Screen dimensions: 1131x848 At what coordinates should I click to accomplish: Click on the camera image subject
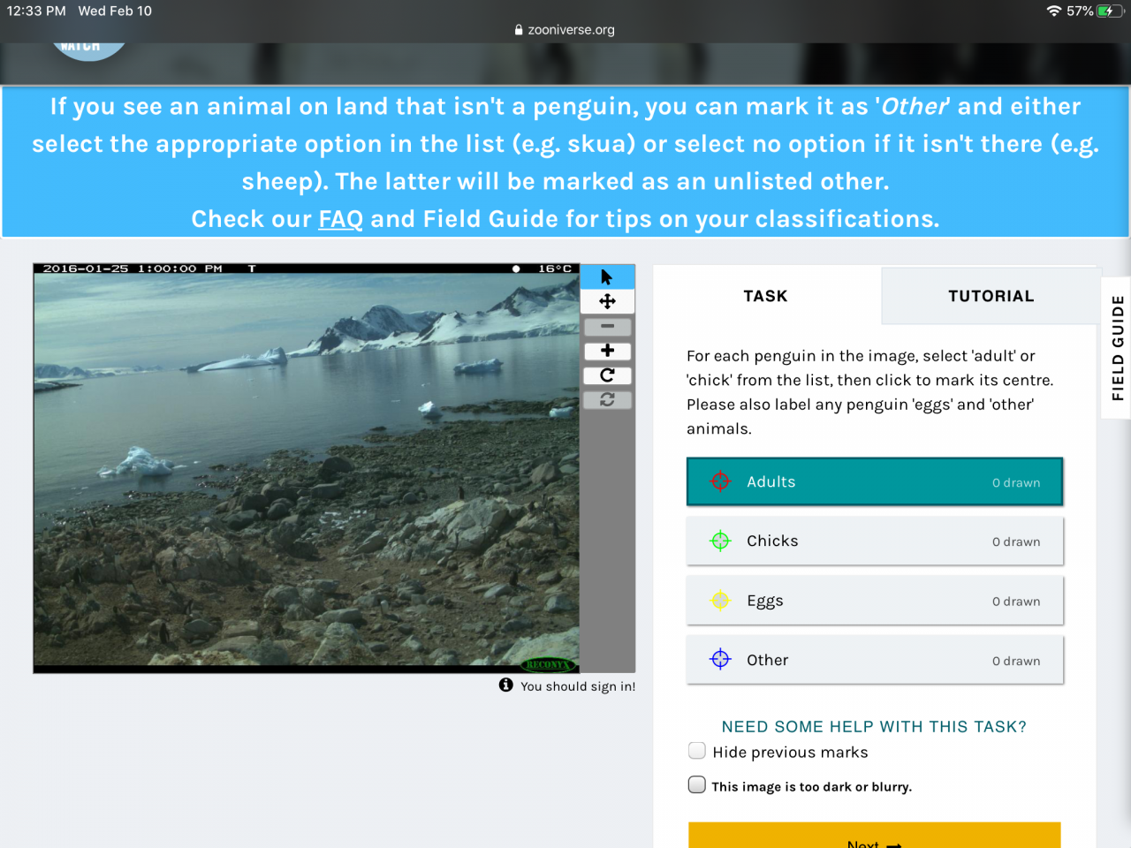coord(307,468)
